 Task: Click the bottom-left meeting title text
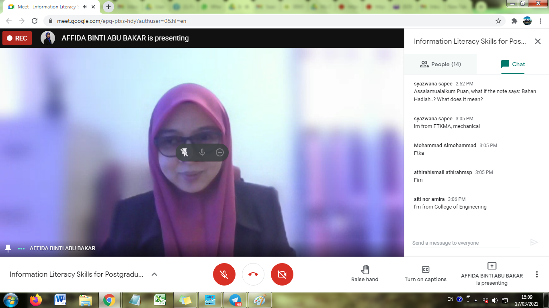click(x=76, y=274)
